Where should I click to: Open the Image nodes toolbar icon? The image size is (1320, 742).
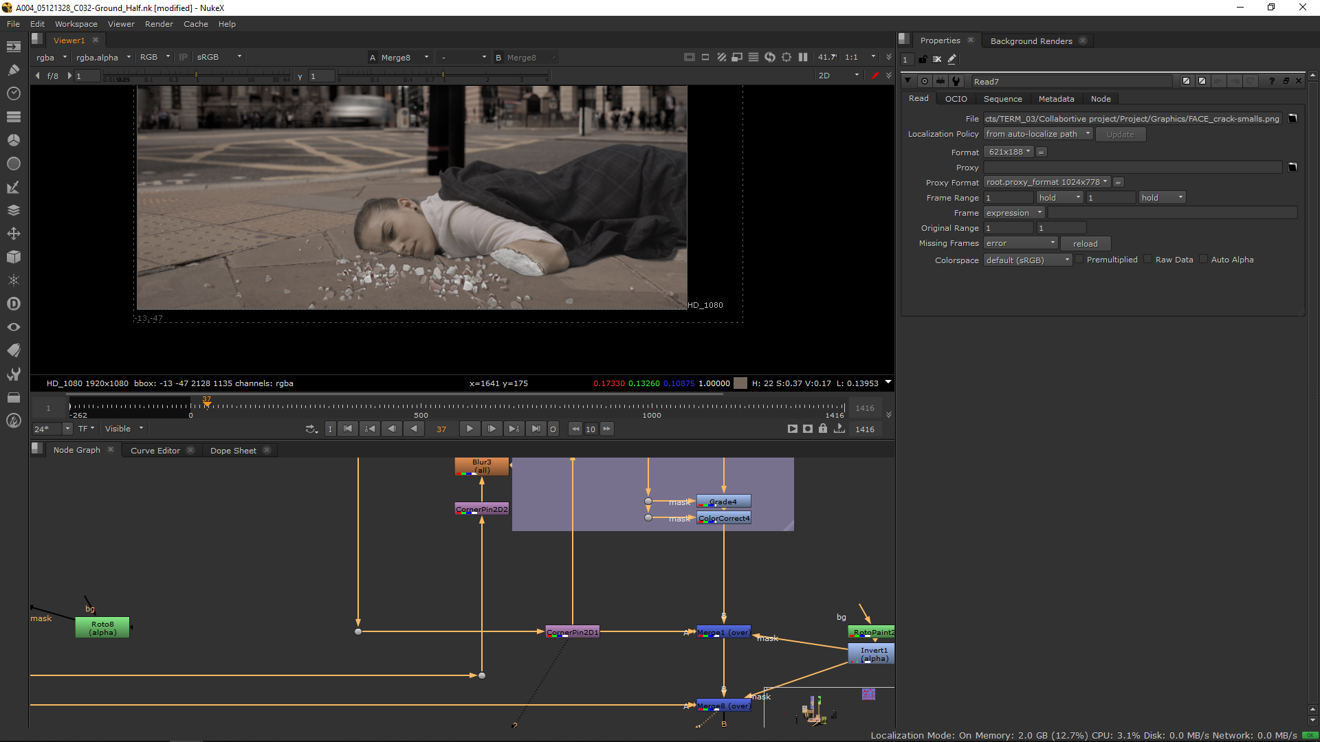click(13, 47)
